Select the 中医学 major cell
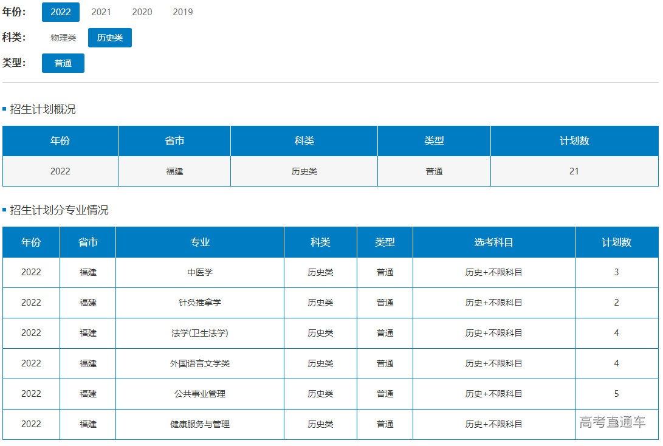 [x=200, y=272]
